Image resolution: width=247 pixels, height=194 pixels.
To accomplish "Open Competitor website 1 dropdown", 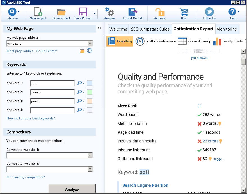I will click(90, 155).
